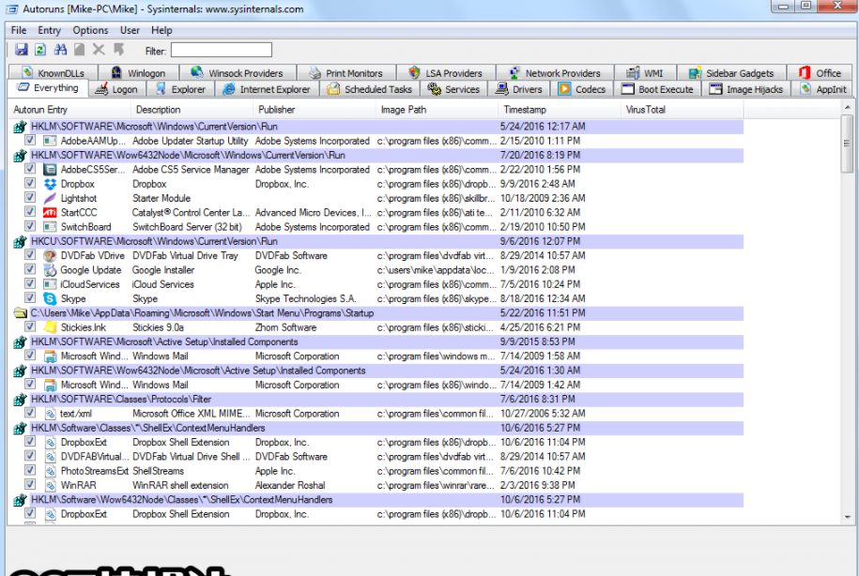Screen dimensions: 859x576
Task: Click the vertical scrollbar thumb
Action: point(847,145)
